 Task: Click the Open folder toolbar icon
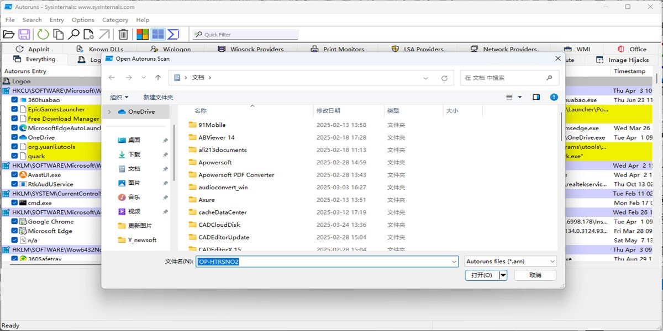point(8,34)
